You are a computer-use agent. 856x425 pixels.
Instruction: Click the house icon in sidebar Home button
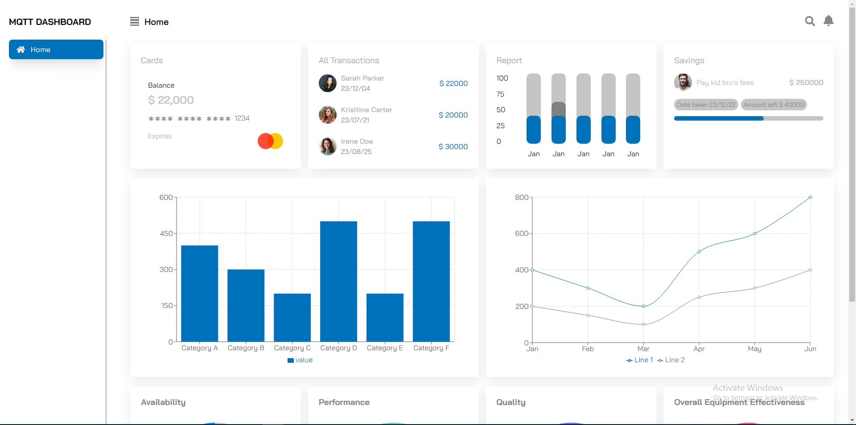(21, 49)
